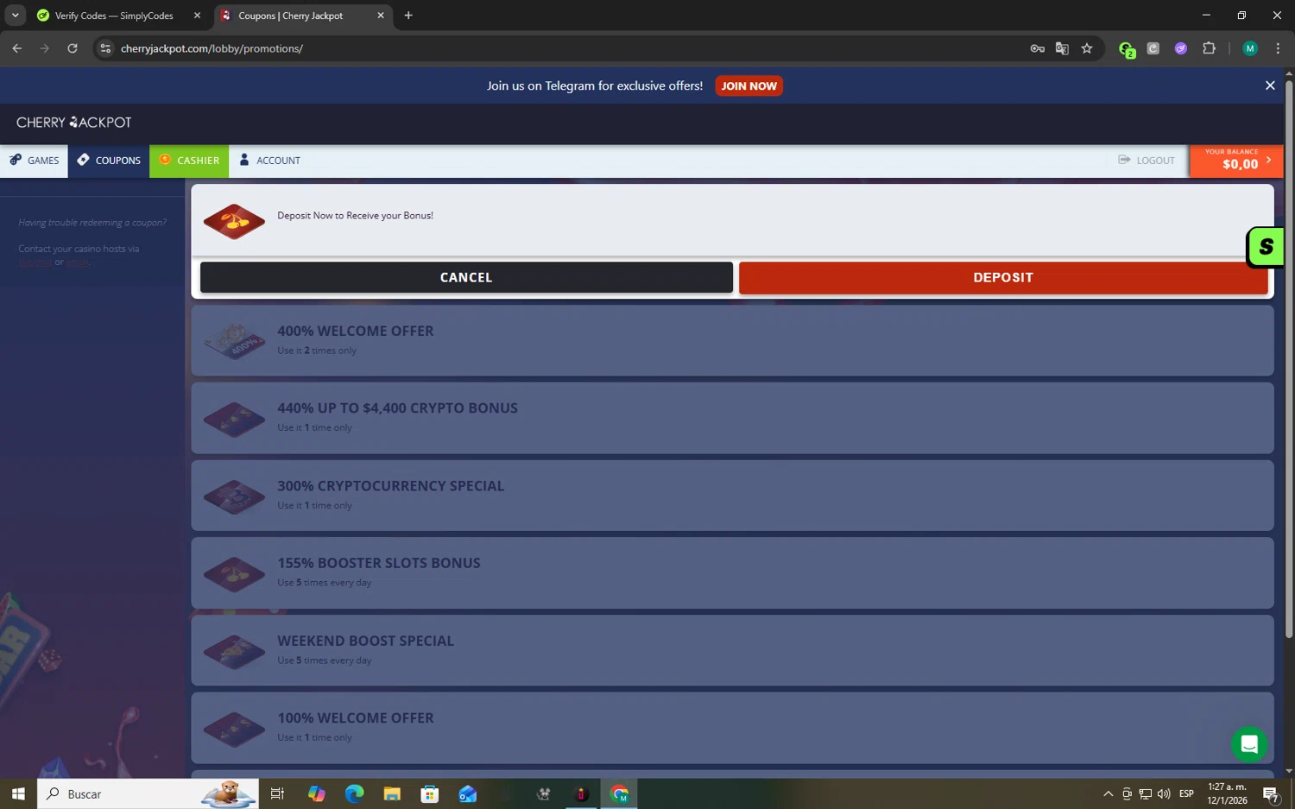Click the Cherry Jackpot logo

74,123
